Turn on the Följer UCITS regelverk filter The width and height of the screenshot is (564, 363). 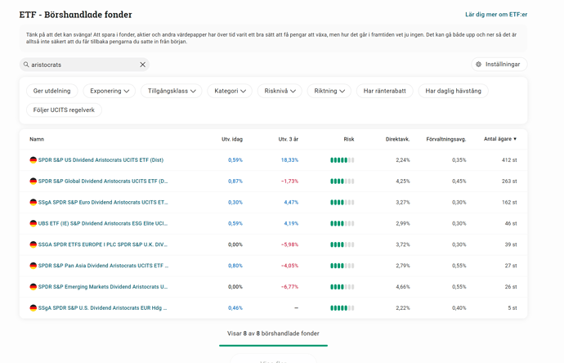tap(64, 110)
